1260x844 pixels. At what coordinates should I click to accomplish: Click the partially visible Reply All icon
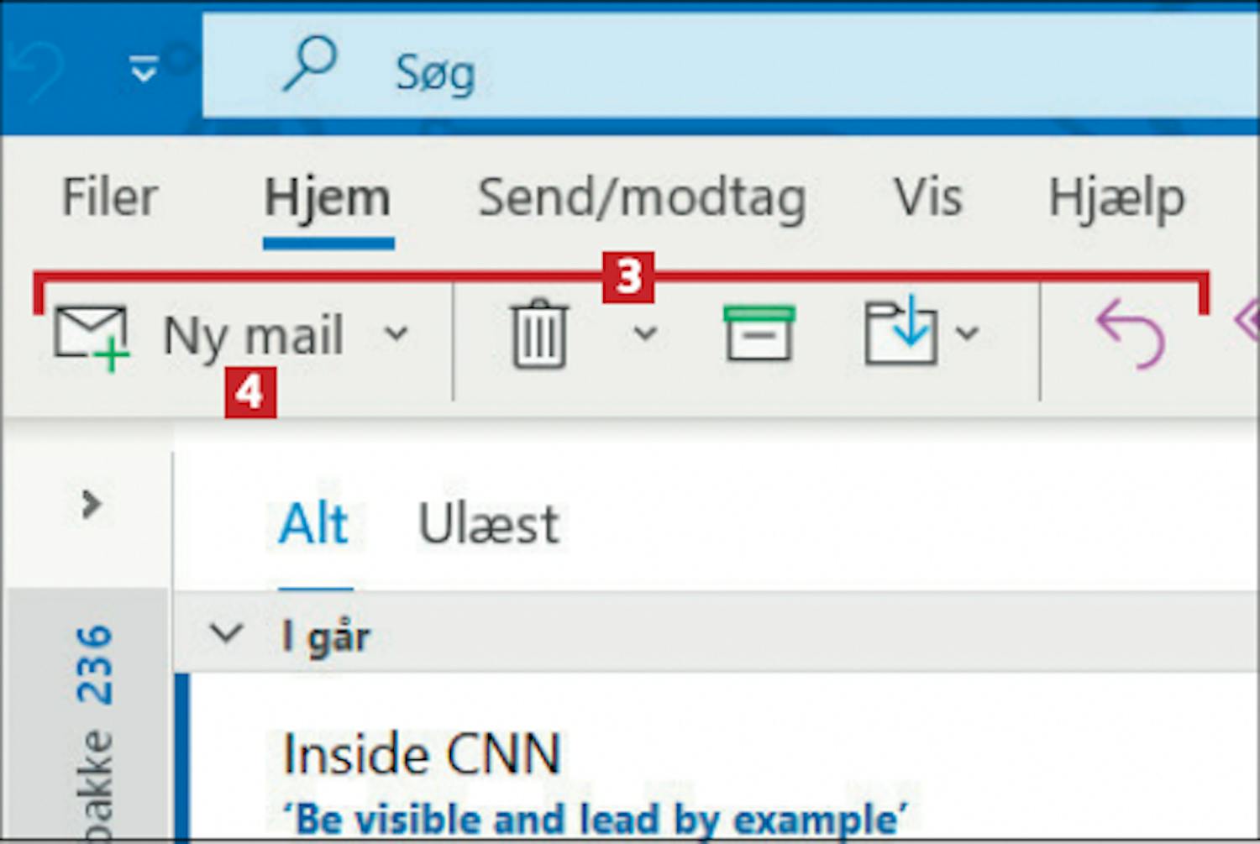tap(1247, 322)
